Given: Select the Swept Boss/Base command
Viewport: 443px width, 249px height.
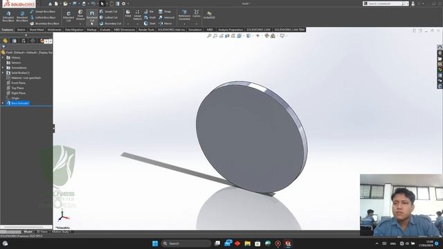Looking at the screenshot, I should click(42, 12).
